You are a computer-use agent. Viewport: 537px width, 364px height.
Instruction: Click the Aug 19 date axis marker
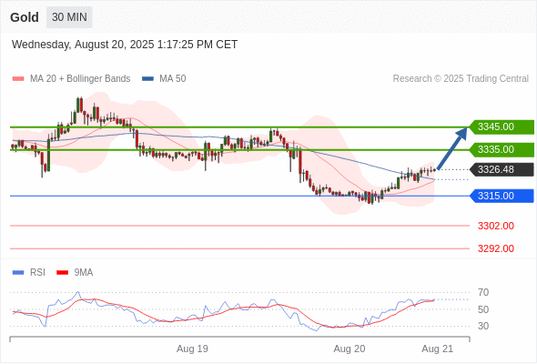(x=192, y=349)
